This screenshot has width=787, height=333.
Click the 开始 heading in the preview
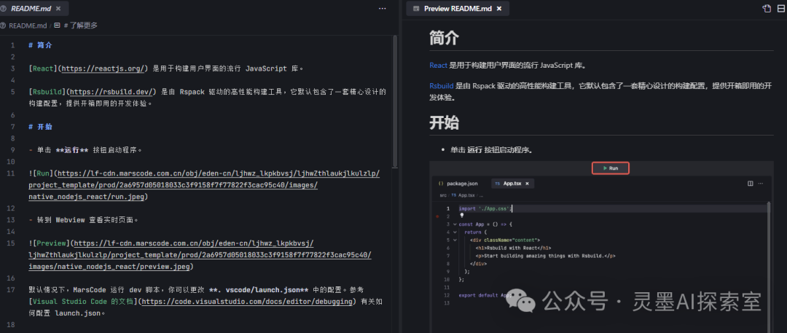(444, 123)
